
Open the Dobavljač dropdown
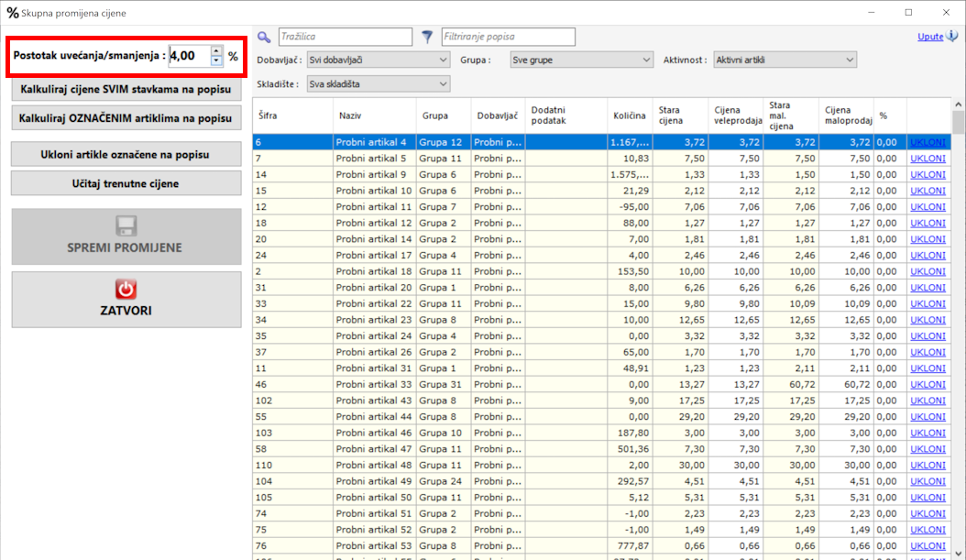tap(378, 60)
